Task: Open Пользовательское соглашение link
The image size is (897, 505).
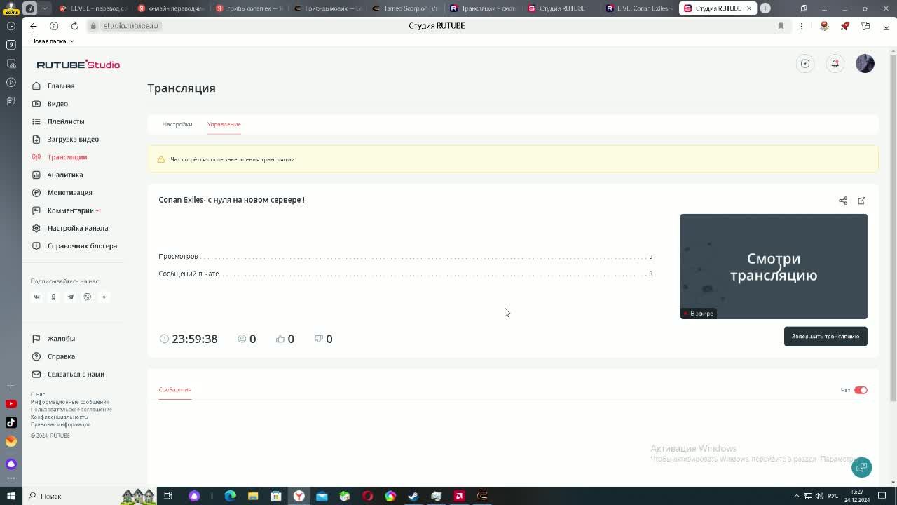Action: click(71, 410)
